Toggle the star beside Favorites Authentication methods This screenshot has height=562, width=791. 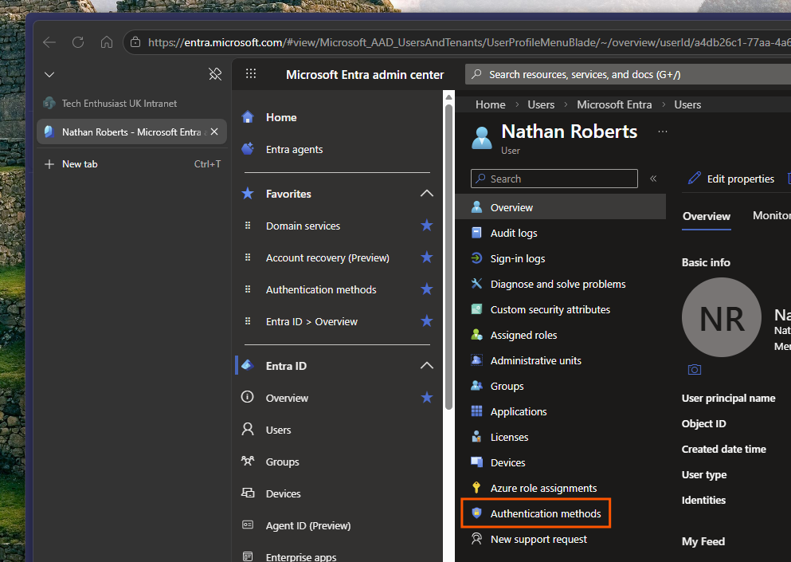427,289
